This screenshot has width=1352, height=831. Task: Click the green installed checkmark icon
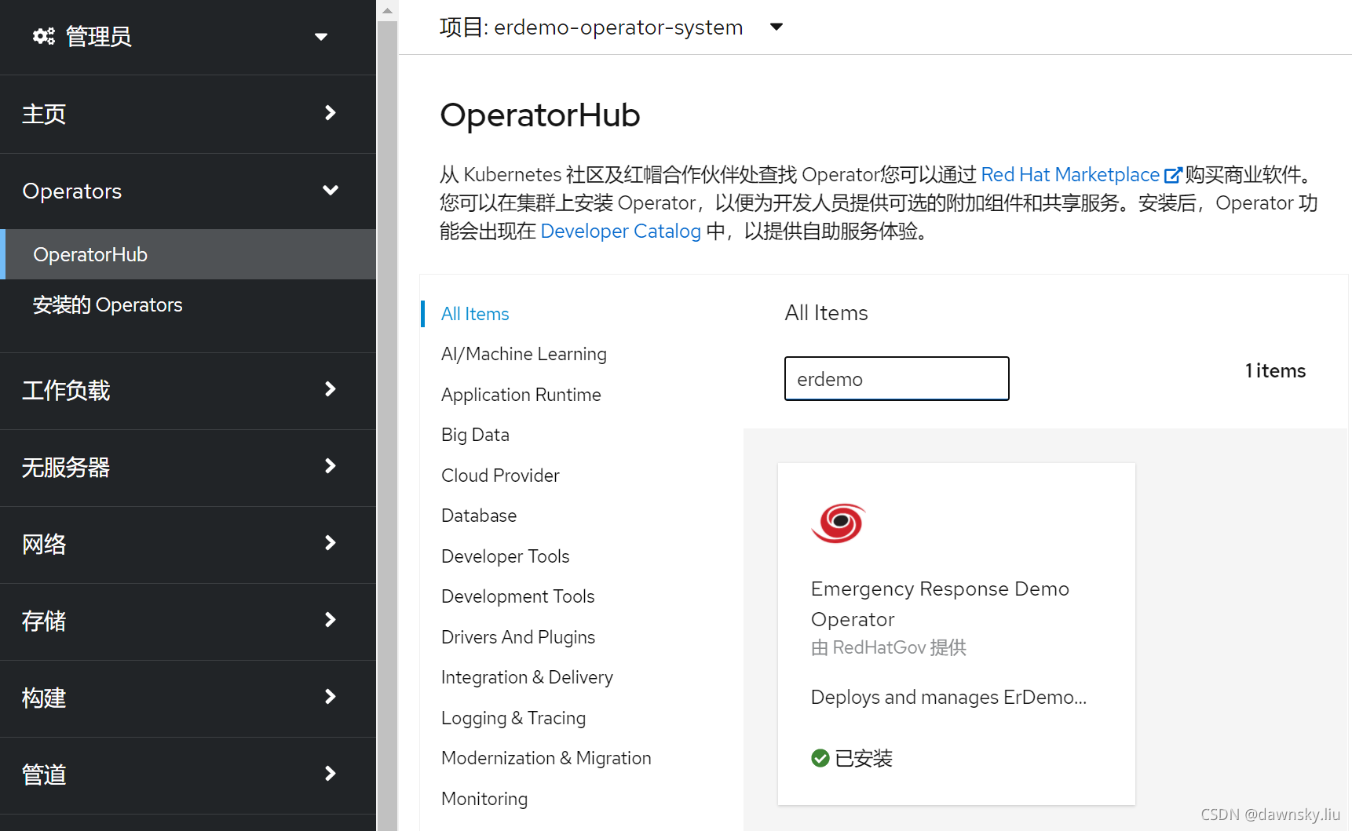coord(820,758)
